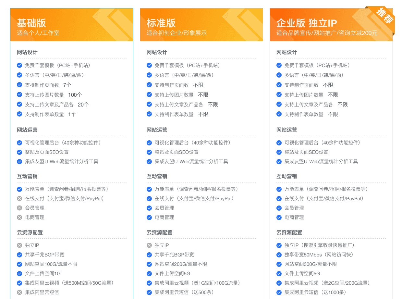The image size is (402, 299).
Task: Click the check icon beside 网站空间100G/流量不限
Action: click(x=19, y=264)
